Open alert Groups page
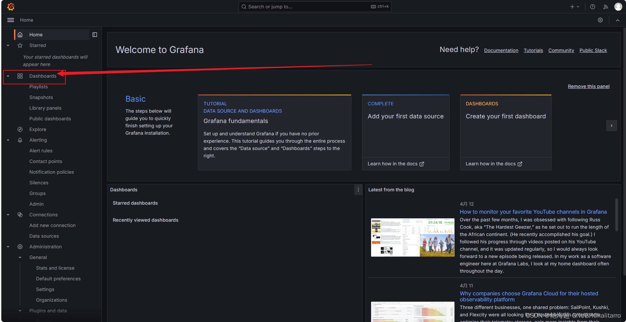 (37, 193)
